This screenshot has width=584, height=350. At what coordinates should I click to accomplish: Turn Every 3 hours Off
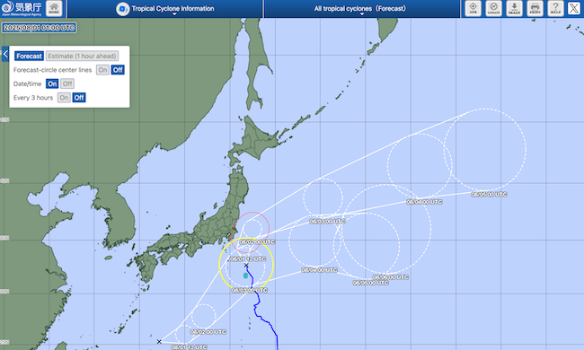pyautogui.click(x=79, y=98)
